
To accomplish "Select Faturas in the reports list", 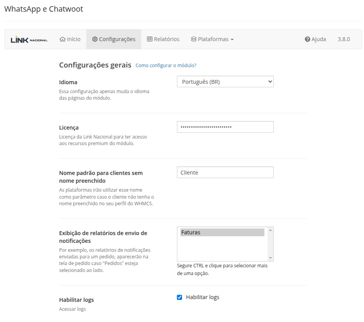I will pos(222,232).
